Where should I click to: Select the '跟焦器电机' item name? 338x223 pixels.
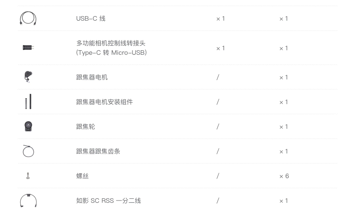92,77
